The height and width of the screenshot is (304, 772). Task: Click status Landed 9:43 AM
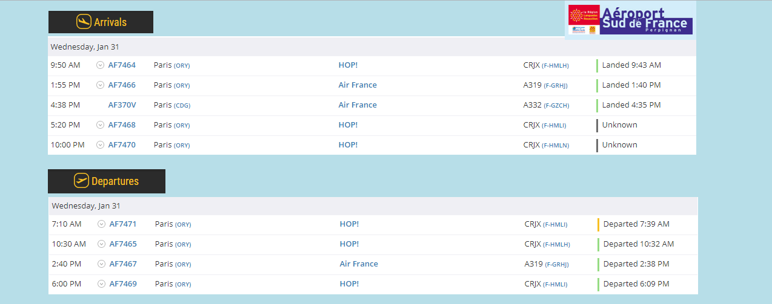631,65
